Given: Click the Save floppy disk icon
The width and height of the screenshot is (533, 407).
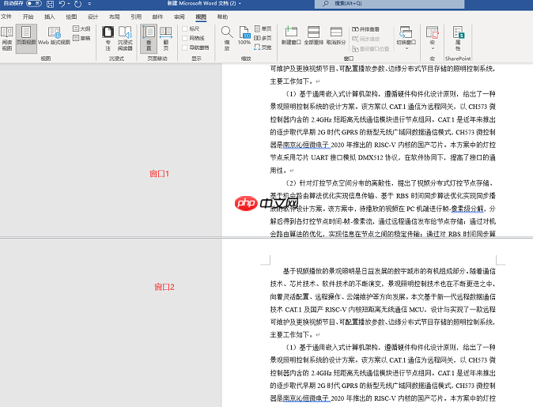Looking at the screenshot, I should click(50, 4).
